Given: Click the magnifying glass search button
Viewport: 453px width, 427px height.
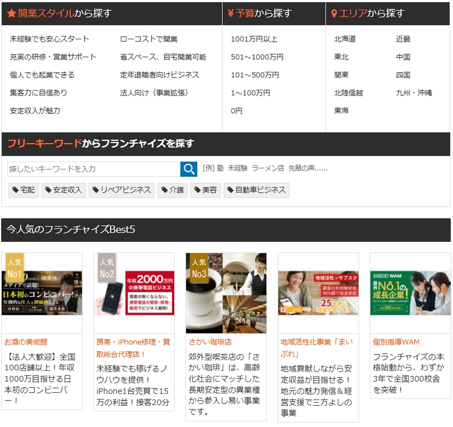Looking at the screenshot, I should click(x=189, y=169).
